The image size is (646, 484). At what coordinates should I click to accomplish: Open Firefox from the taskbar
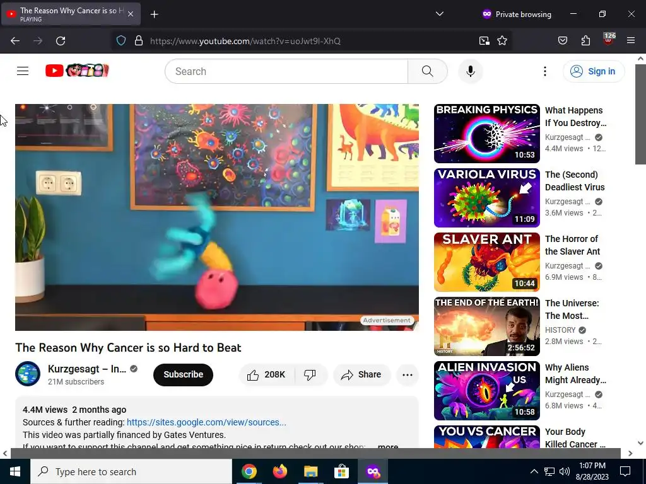pyautogui.click(x=279, y=471)
